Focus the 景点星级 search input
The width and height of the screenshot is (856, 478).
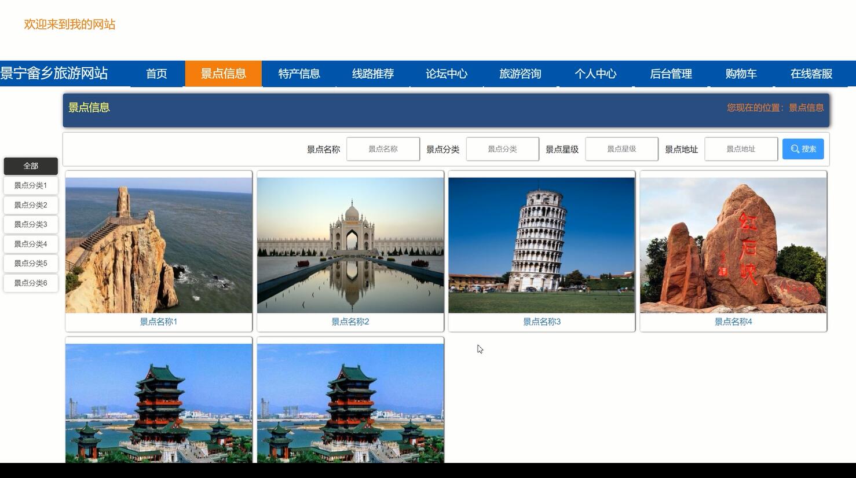[x=621, y=149]
